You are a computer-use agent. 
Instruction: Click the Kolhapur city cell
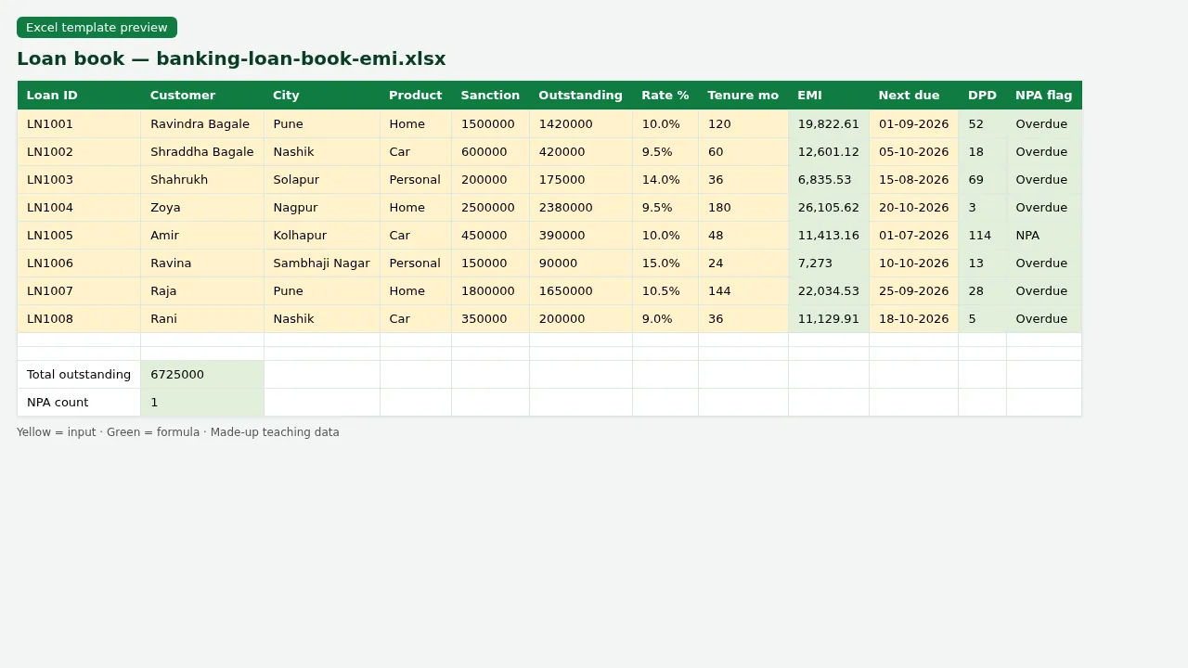click(322, 236)
